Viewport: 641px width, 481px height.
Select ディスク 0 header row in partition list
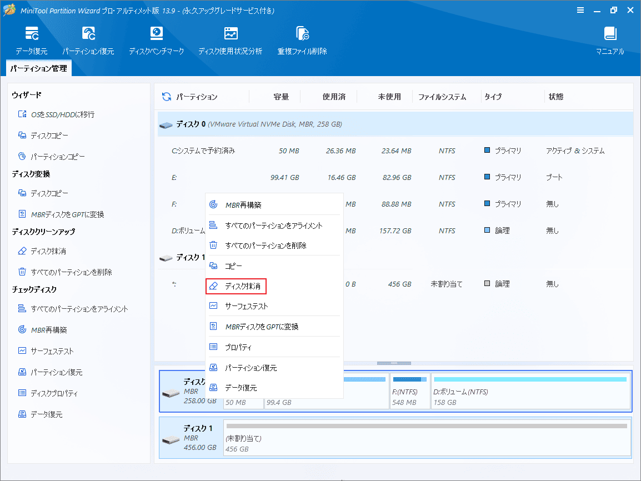pos(395,124)
